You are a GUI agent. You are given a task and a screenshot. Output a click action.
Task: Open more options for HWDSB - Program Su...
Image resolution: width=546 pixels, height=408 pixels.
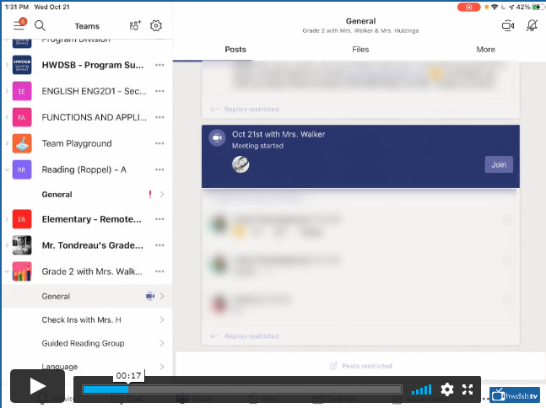(x=159, y=65)
